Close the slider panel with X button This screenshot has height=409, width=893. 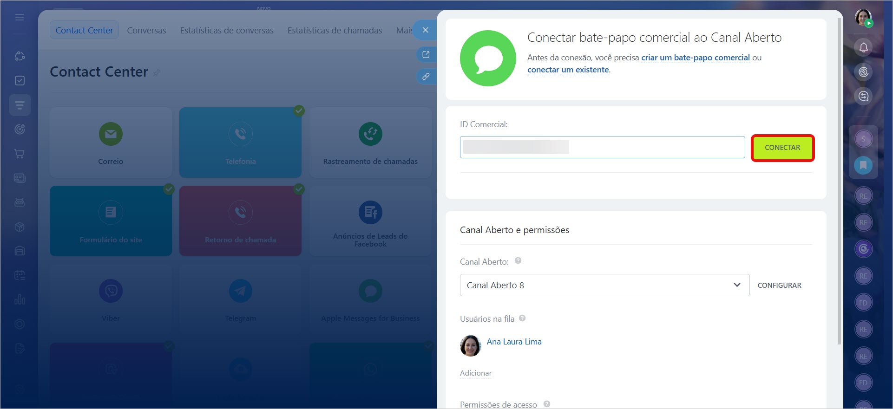point(425,30)
